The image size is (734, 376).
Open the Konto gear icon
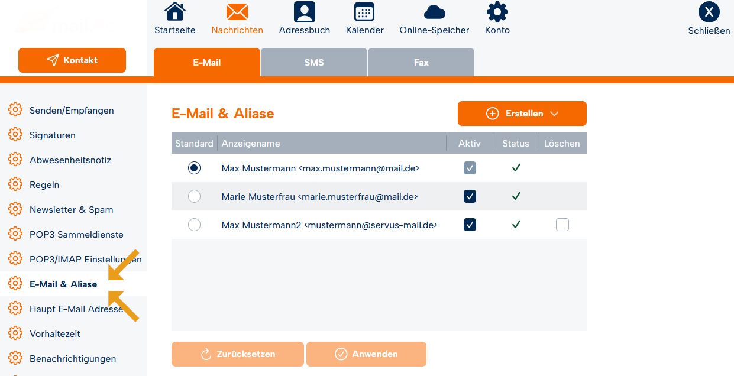pyautogui.click(x=497, y=12)
